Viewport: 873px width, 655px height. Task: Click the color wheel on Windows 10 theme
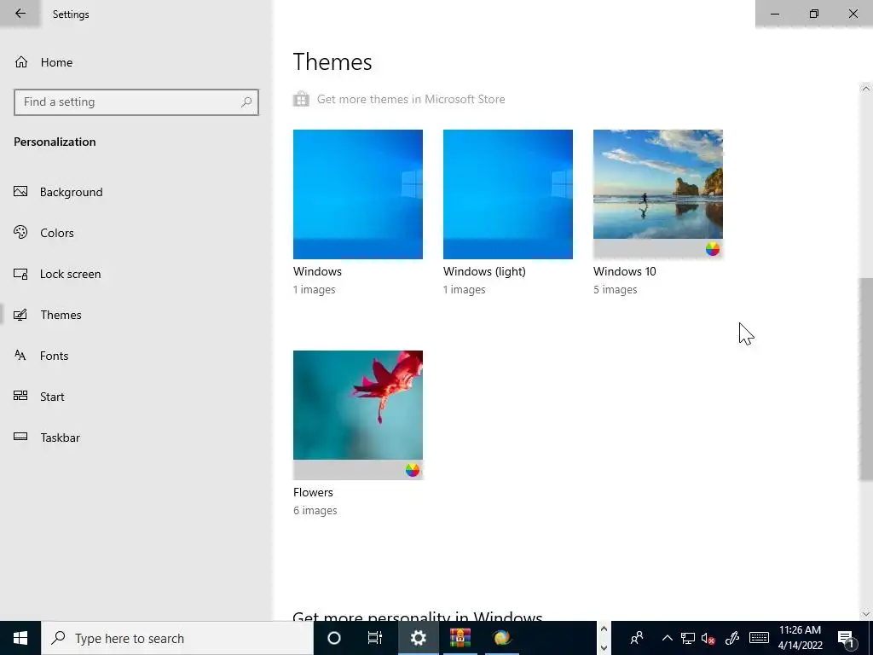tap(713, 249)
